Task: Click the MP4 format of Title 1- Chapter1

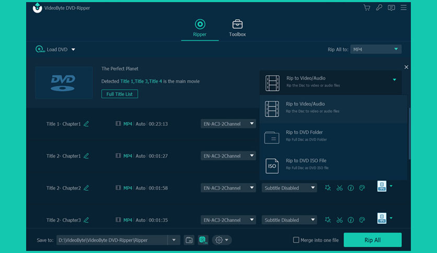Action: 128,124
